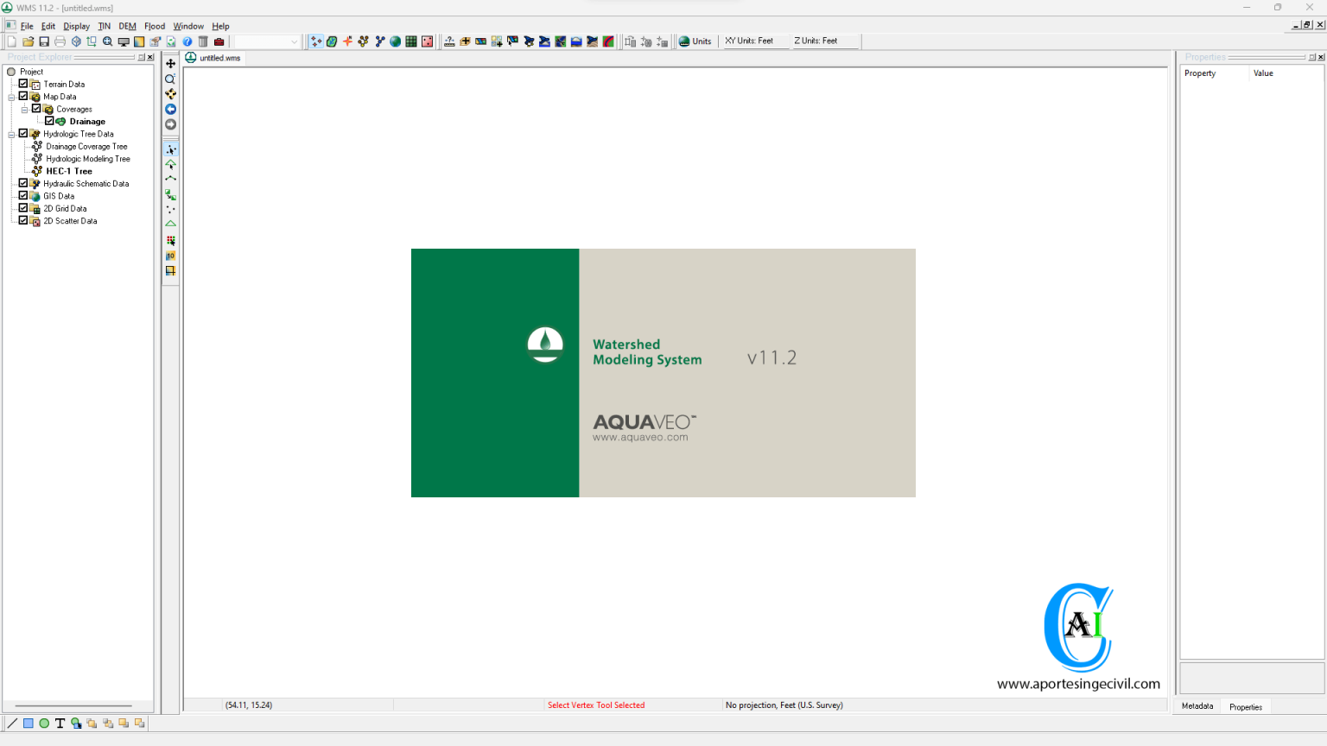Click the Hydrologic Modeling Tree item
Image resolution: width=1327 pixels, height=746 pixels.
click(88, 159)
